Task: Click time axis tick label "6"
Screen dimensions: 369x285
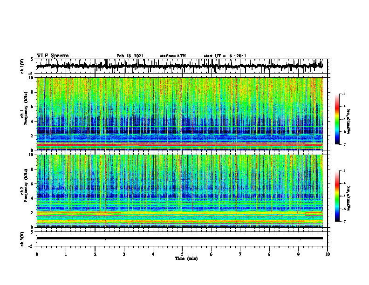Action: pyautogui.click(x=212, y=254)
